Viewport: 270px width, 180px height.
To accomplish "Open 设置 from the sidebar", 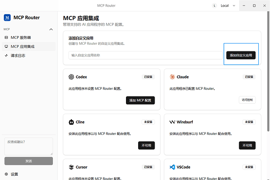I will (x=29, y=174).
